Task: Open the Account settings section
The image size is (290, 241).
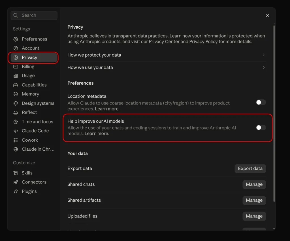Action: pos(34,48)
